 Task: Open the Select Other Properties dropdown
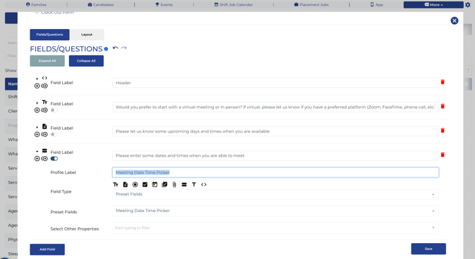(275, 228)
